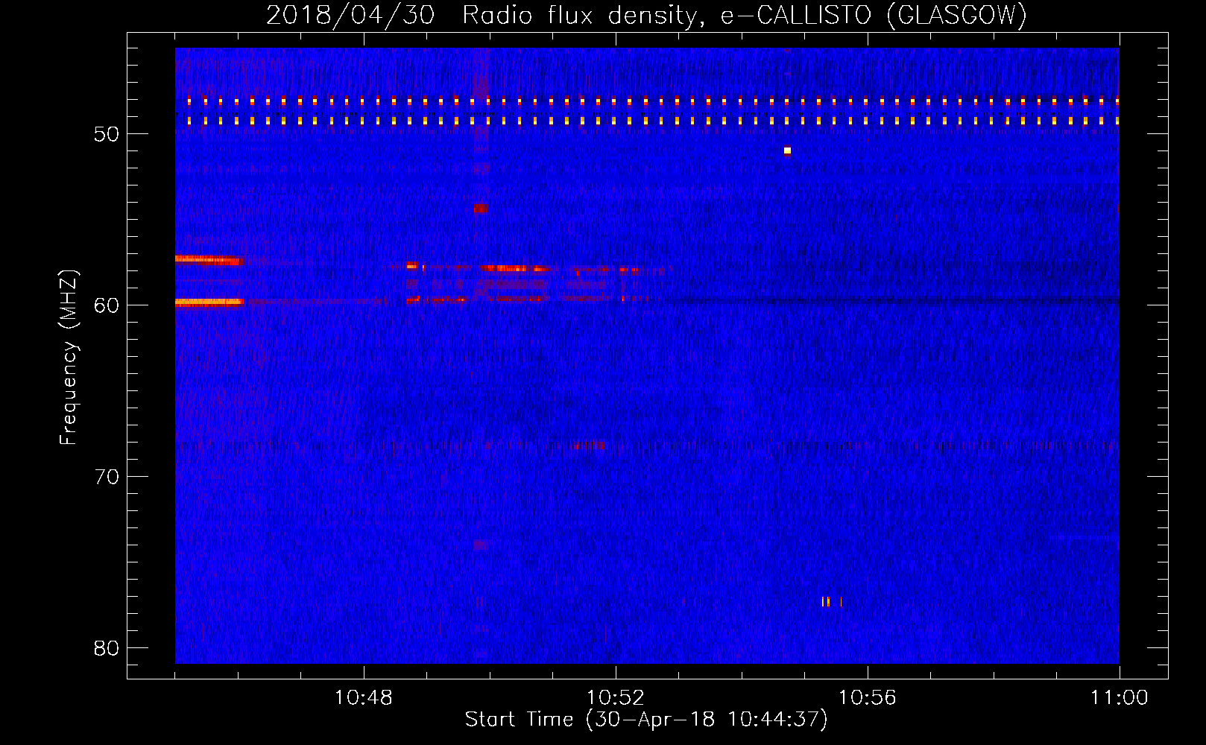1206x745 pixels.
Task: Click the 60 frequency tick label
Action: click(107, 305)
